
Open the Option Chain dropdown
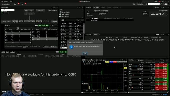pyautogui.click(x=52, y=10)
